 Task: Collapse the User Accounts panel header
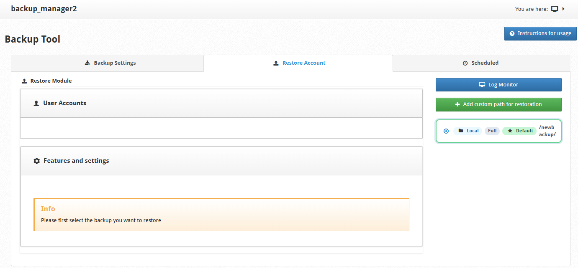pyautogui.click(x=221, y=104)
